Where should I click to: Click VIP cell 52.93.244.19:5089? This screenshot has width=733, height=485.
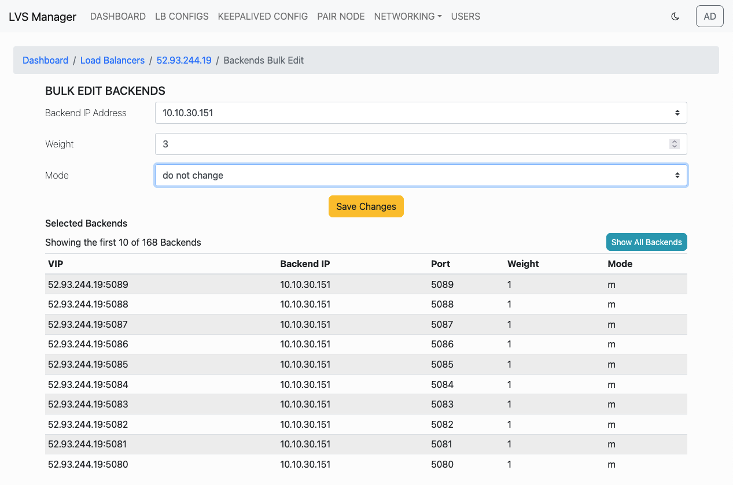88,284
